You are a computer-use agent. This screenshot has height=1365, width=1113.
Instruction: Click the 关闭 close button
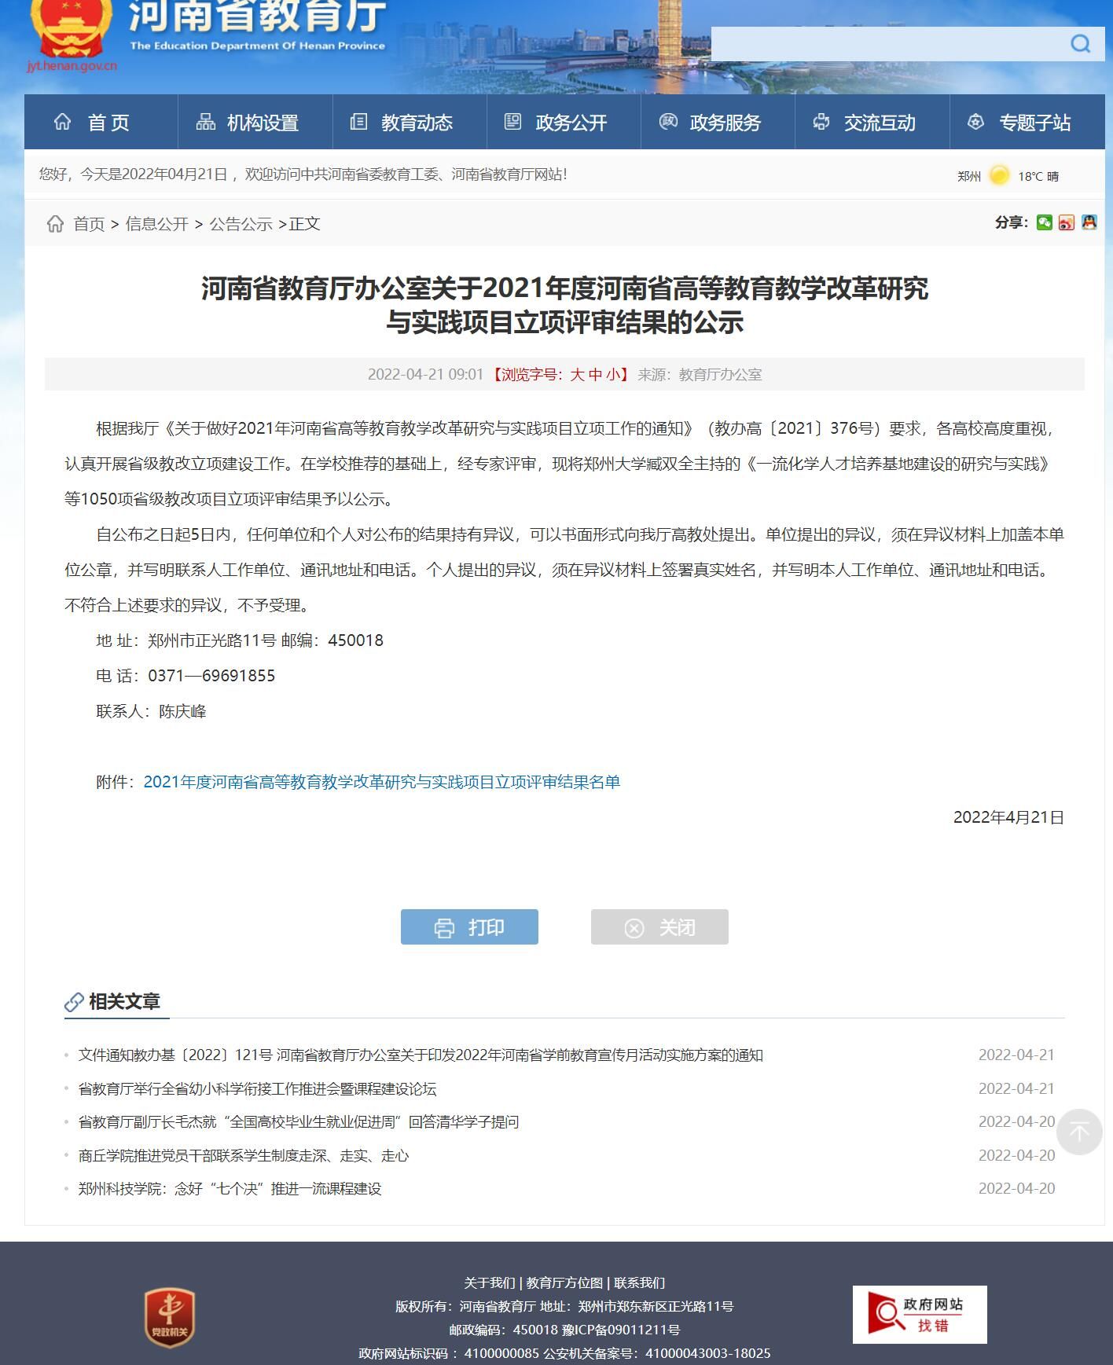tap(659, 927)
